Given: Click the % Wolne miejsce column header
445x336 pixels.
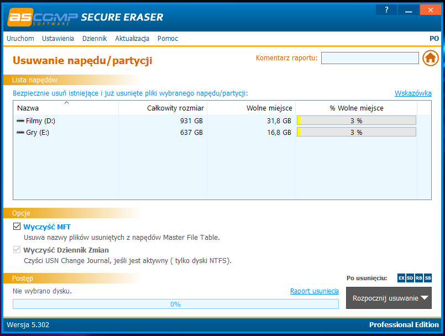Looking at the screenshot, I should (357, 108).
